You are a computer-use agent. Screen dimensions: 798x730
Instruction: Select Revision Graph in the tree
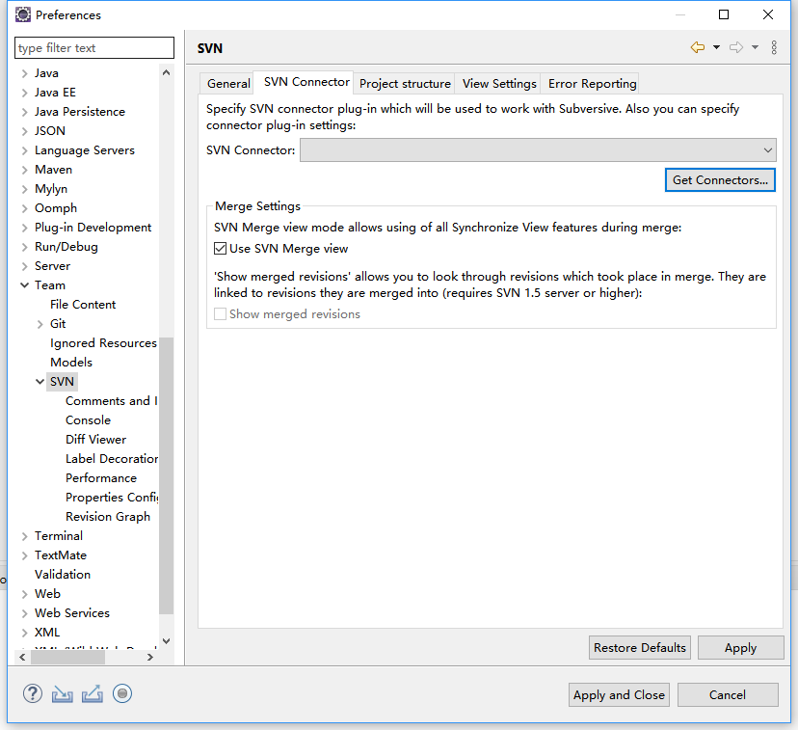[108, 517]
